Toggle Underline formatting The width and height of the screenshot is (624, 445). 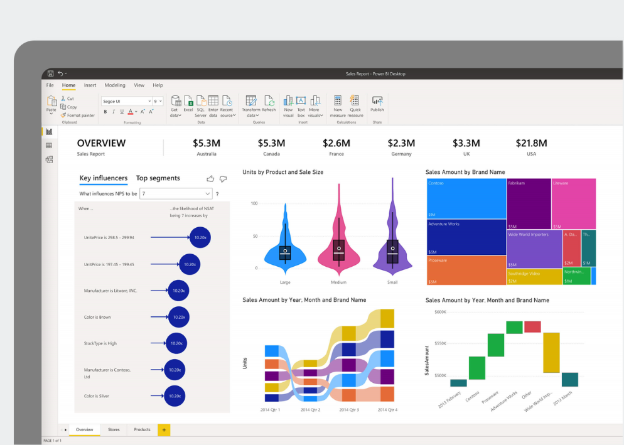(122, 112)
